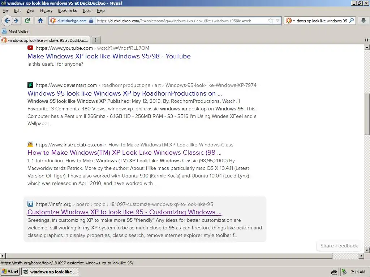This screenshot has width=370, height=277.
Task: Open the History menu
Action: [46, 10]
